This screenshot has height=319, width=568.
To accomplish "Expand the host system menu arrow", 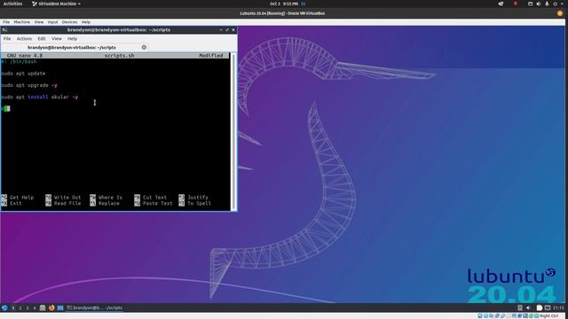I will tap(562, 4).
